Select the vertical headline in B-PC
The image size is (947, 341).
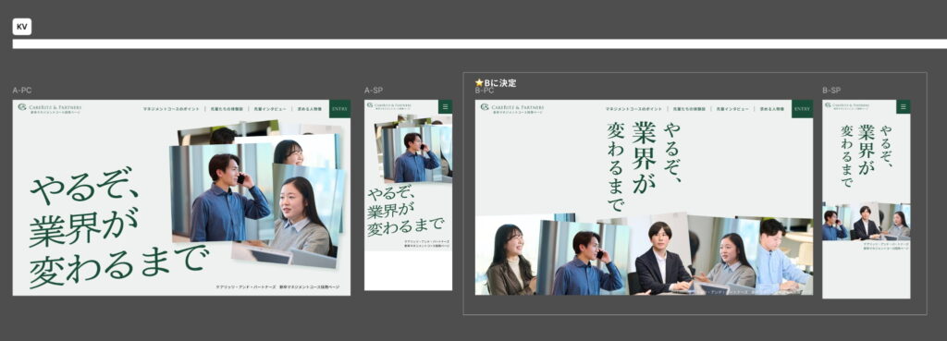[644, 166]
